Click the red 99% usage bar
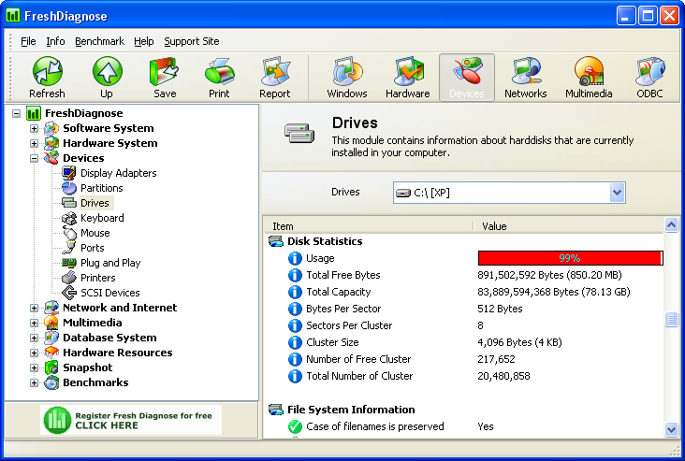685x461 pixels. [x=571, y=258]
